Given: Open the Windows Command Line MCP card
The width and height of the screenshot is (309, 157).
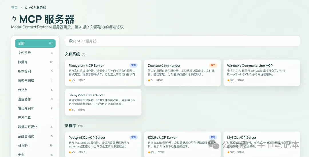Looking at the screenshot, I should [262, 73].
